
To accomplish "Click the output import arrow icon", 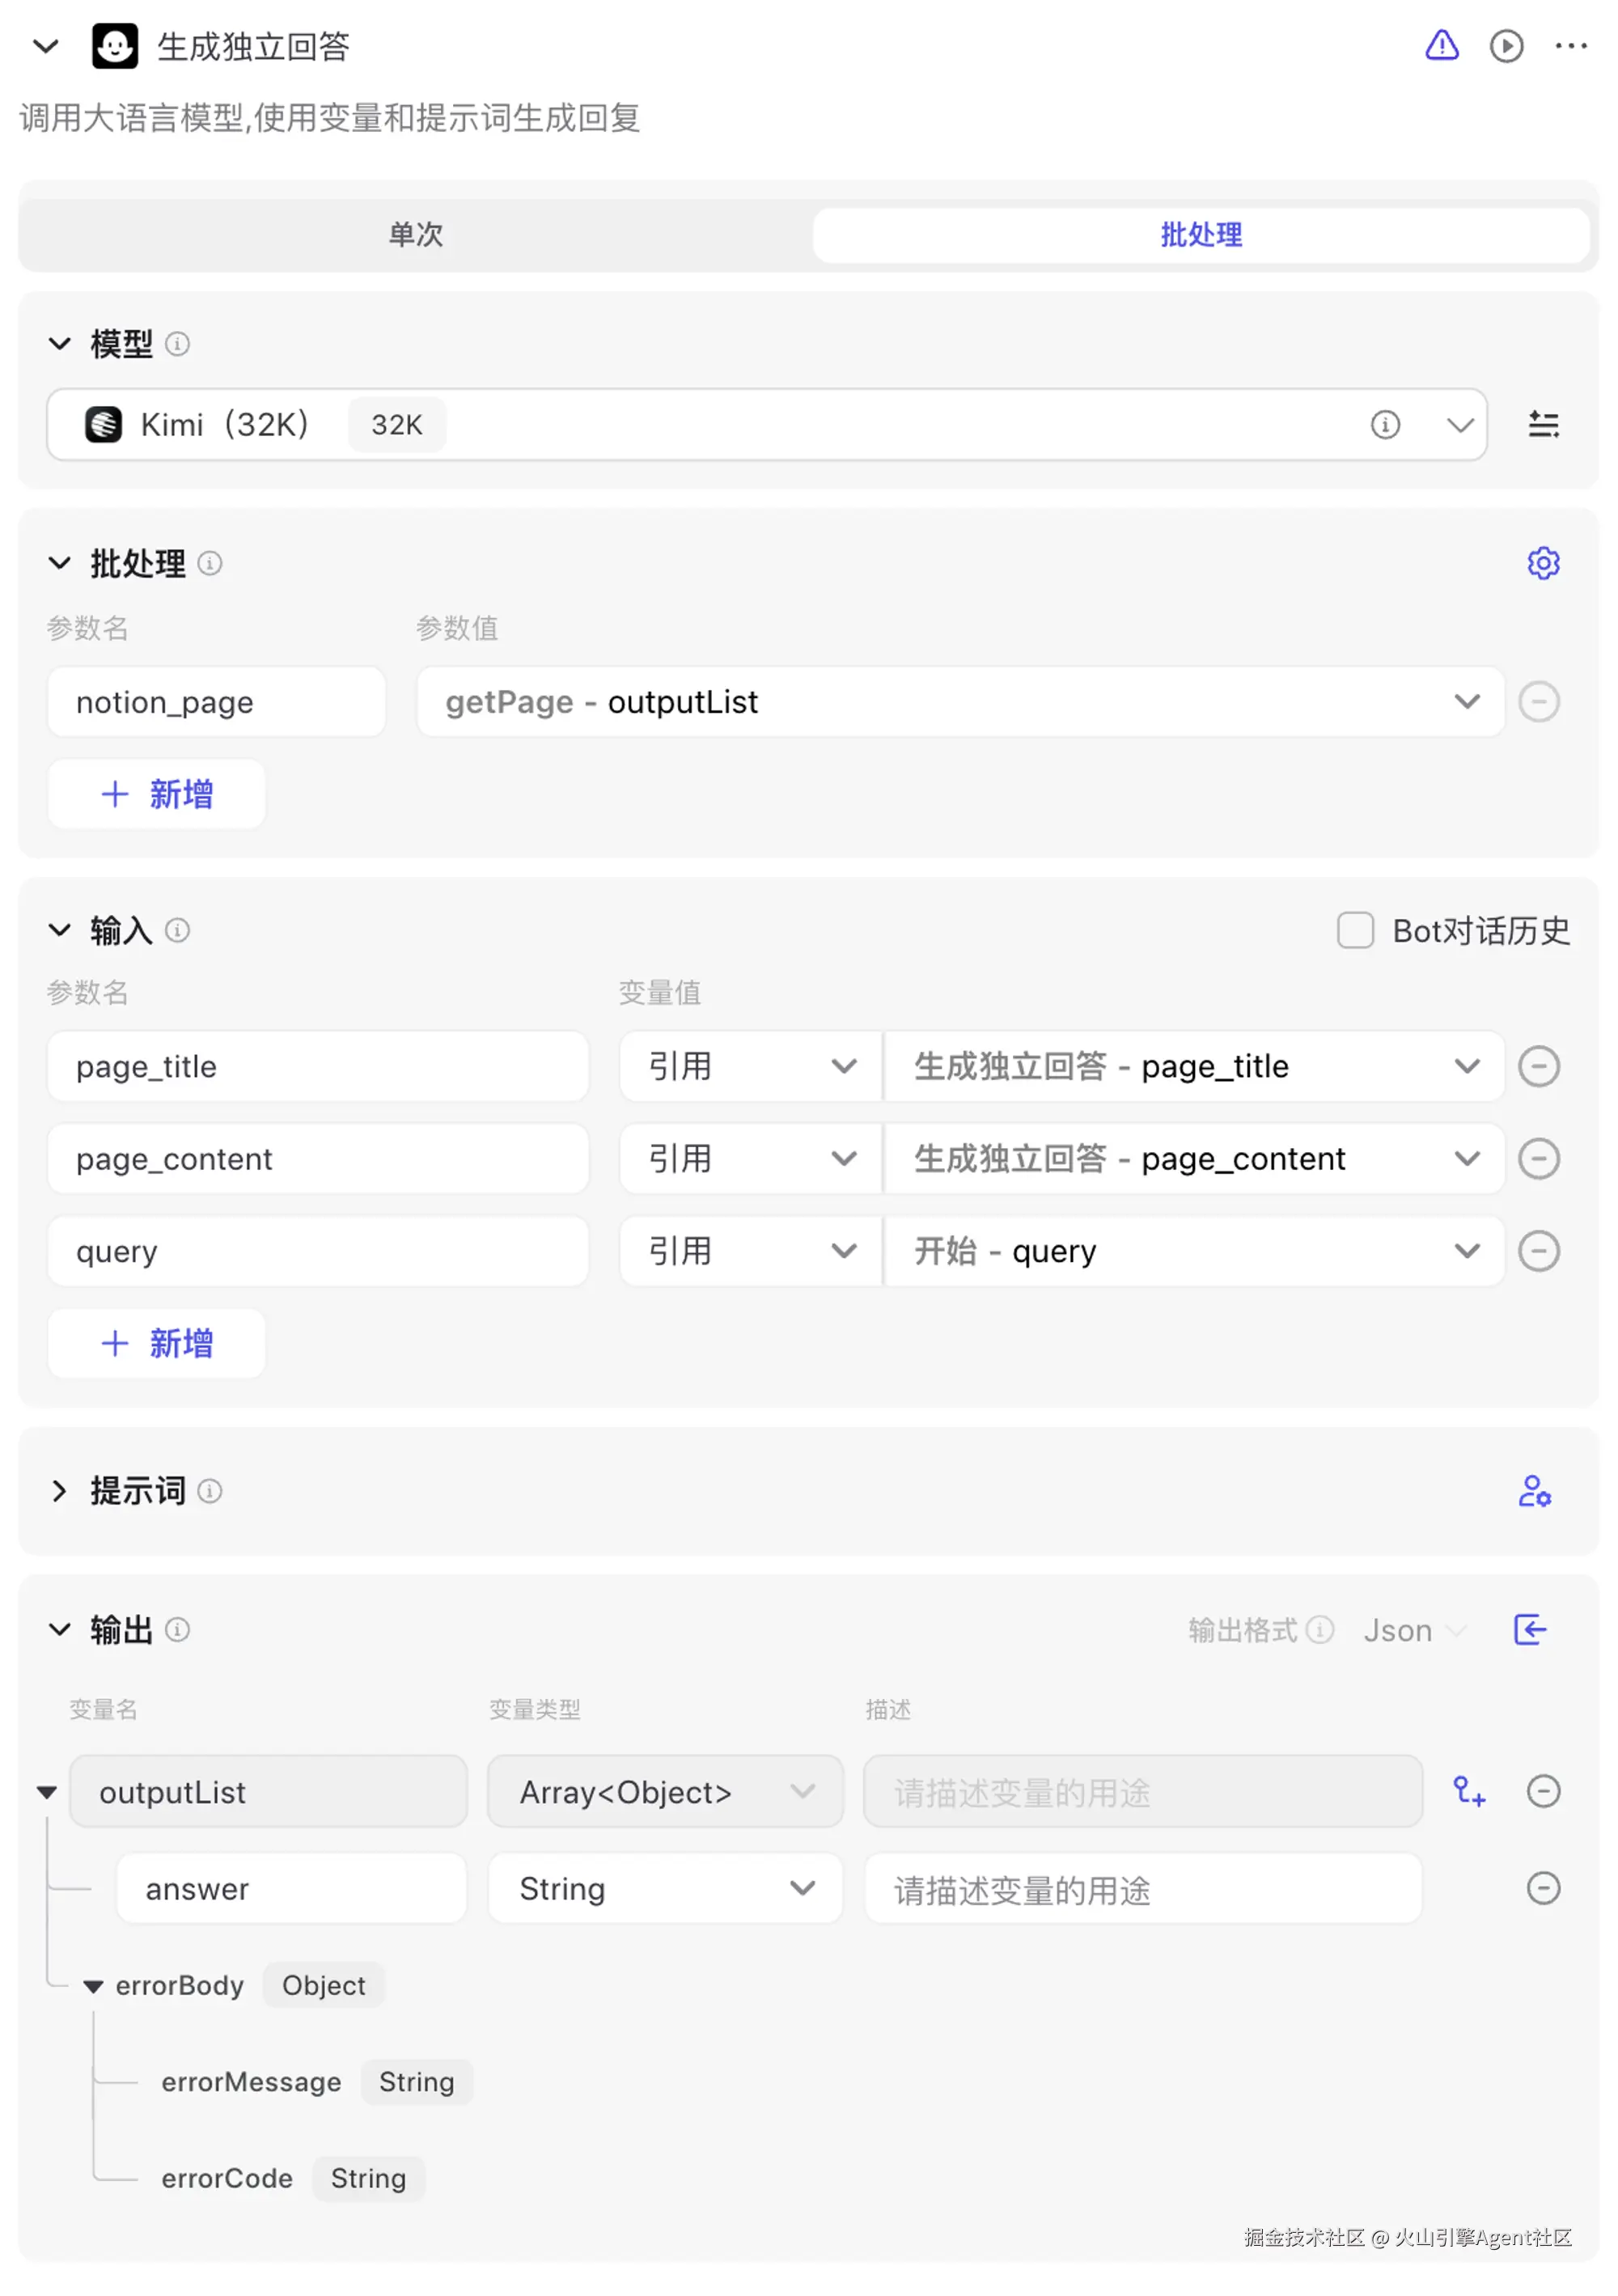I will pos(1529,1629).
